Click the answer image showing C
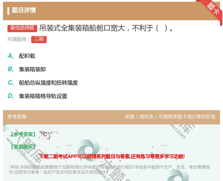This screenshot has width=223, height=181. pyautogui.click(x=48, y=135)
